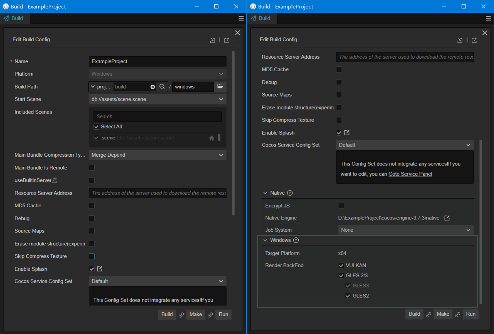Image resolution: width=494 pixels, height=334 pixels.
Task: Open Cocos Service Config Set in left window
Action: point(157,281)
